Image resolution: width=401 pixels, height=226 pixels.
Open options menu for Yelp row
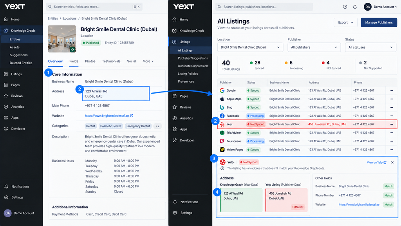(391, 124)
